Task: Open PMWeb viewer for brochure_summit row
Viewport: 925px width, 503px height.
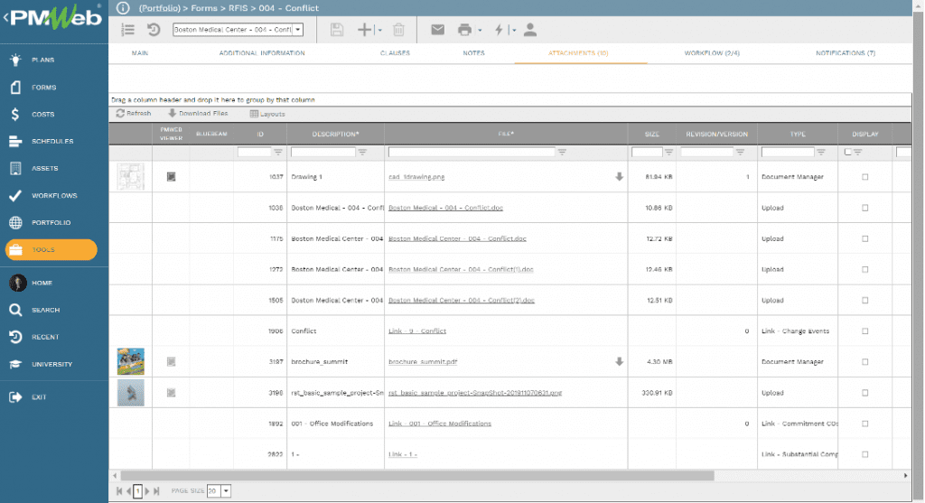Action: click(x=171, y=361)
